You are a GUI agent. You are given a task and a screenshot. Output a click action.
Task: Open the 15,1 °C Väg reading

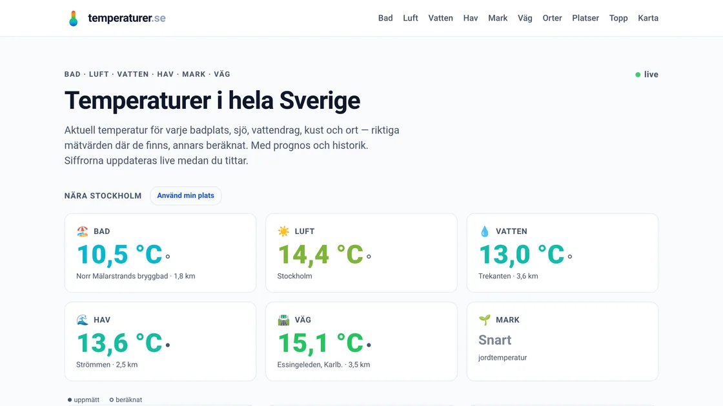coord(320,343)
